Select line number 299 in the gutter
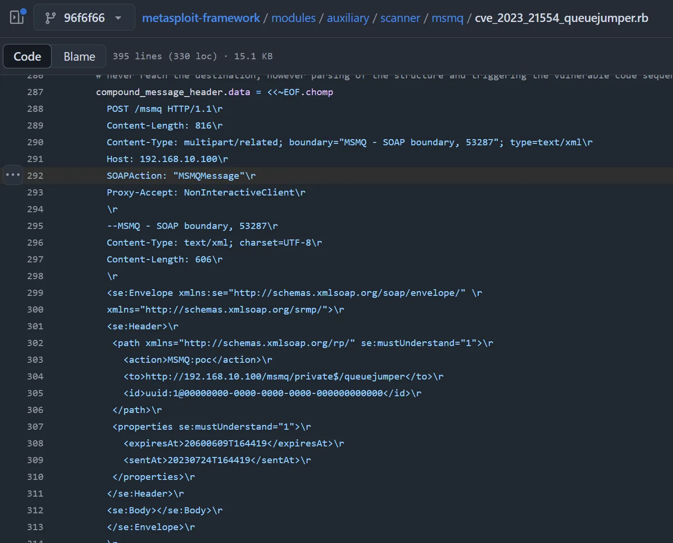 pos(35,293)
